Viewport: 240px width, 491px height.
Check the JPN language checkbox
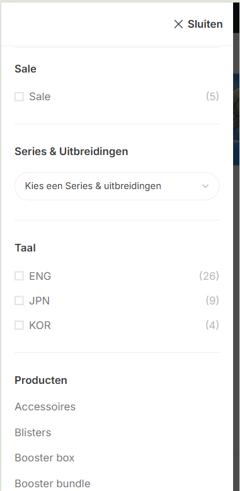point(19,301)
